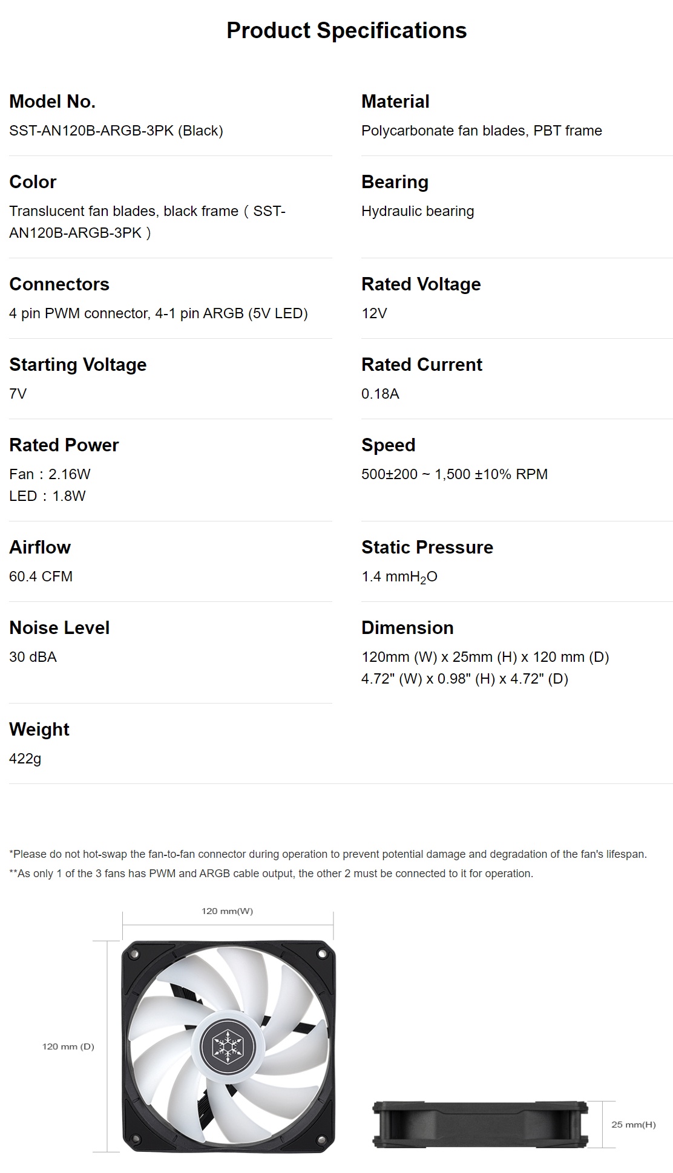Image resolution: width=673 pixels, height=1173 pixels.
Task: Click the 30 dBA noise level value
Action: 33,657
